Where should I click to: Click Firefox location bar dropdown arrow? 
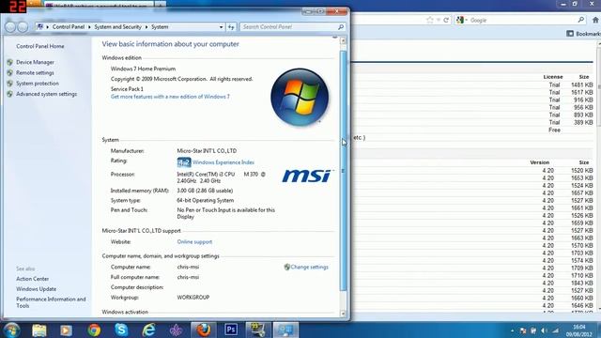[x=439, y=20]
